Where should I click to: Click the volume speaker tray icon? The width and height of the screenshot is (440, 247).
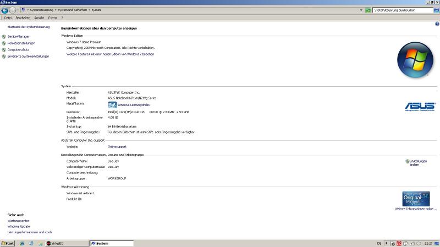tap(419, 243)
